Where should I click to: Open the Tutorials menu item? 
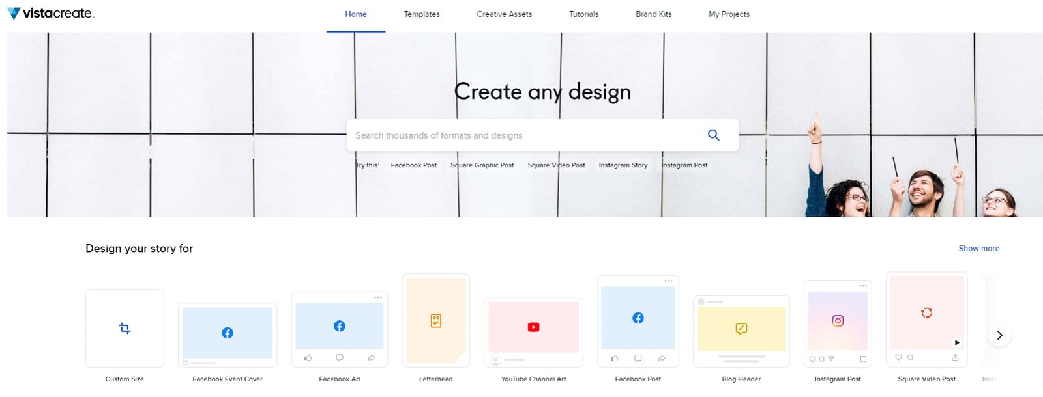pyautogui.click(x=583, y=14)
